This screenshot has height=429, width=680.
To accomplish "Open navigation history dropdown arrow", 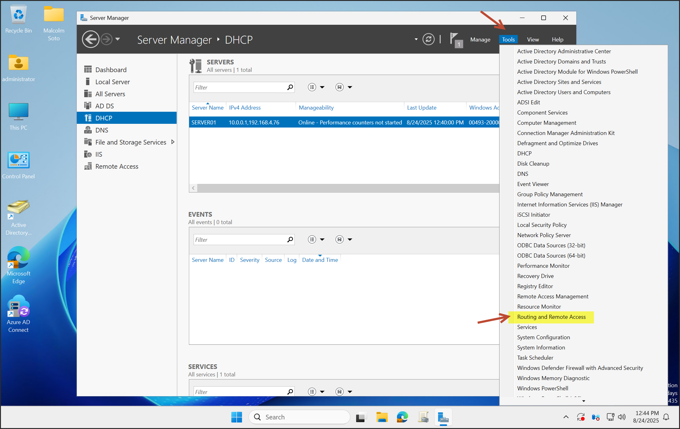I will pos(118,39).
